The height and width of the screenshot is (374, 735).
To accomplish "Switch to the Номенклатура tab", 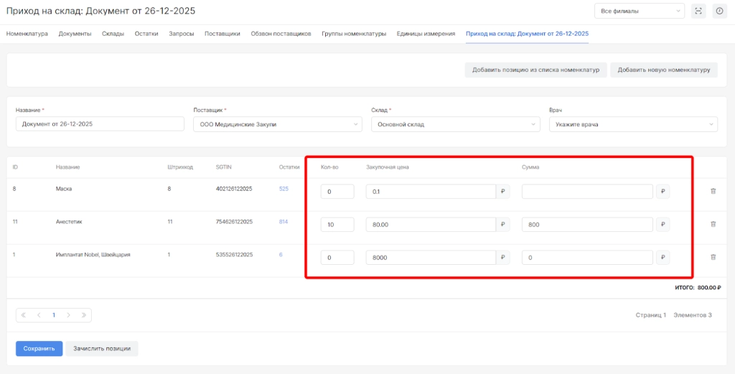I will 27,34.
